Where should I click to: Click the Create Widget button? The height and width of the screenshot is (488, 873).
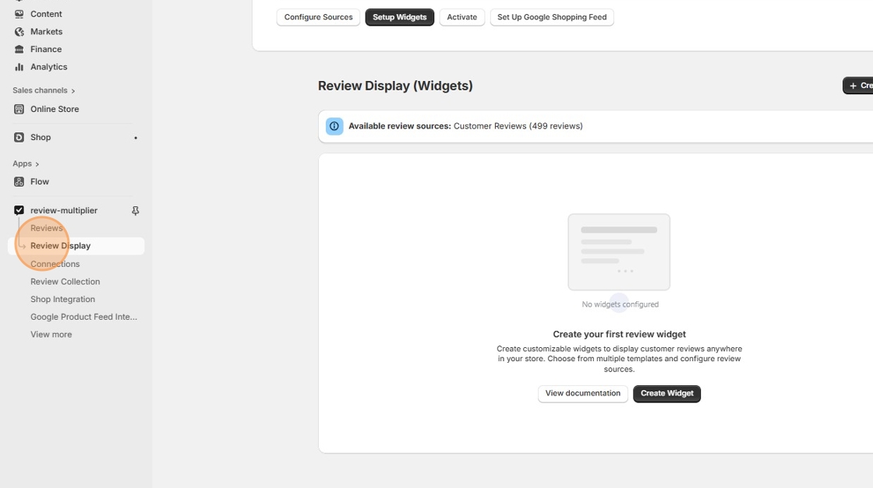(x=666, y=393)
